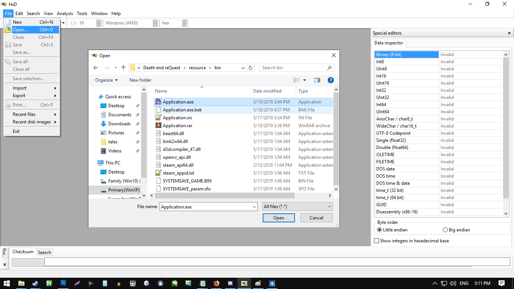Open the Organize dropdown
Image resolution: width=514 pixels, height=289 pixels.
(106, 80)
